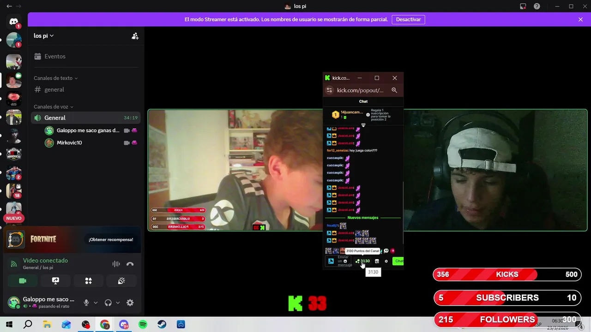
Task: Open Windows search in taskbar
Action: [28, 325]
